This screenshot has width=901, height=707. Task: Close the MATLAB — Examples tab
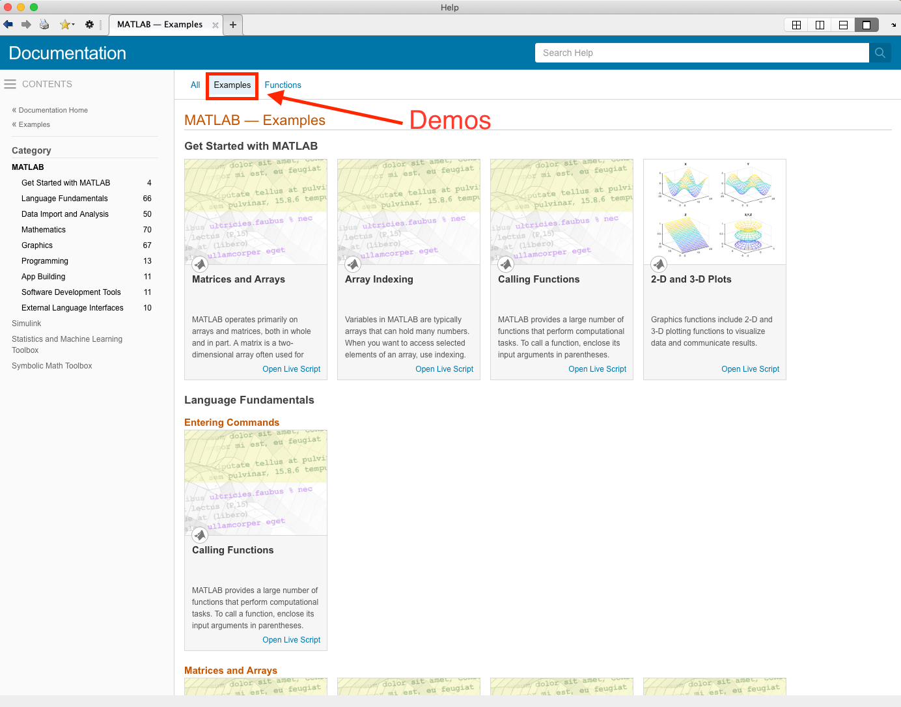pos(215,25)
